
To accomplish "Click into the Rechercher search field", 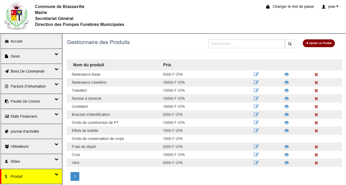I will click(246, 44).
